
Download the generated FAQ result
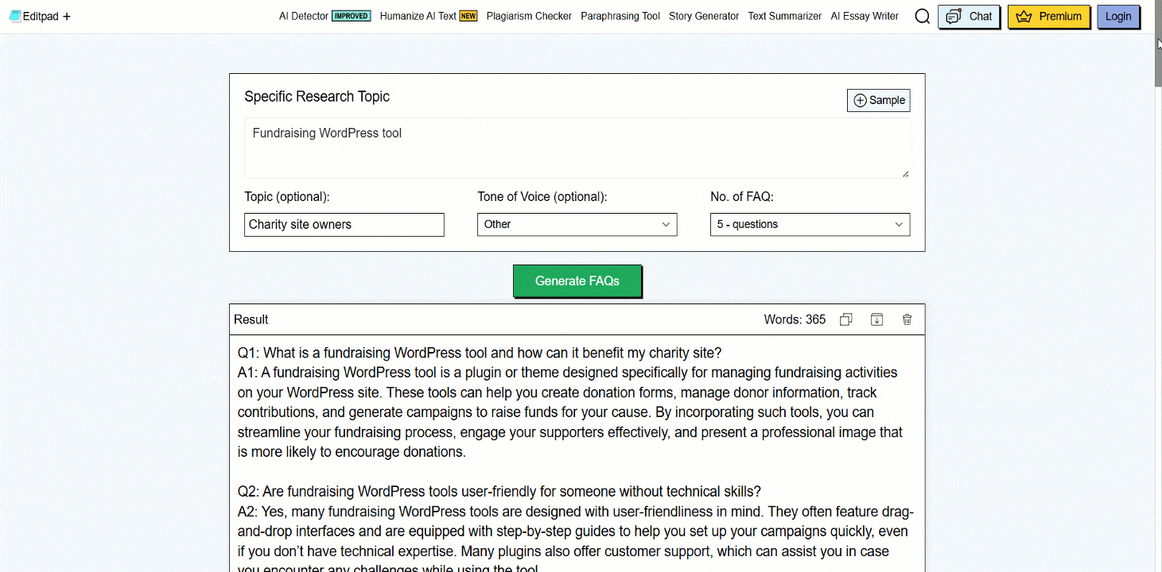click(876, 319)
